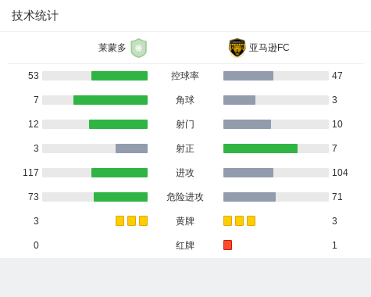Click the gray 射正 bar for 莱蒙多

(131, 148)
